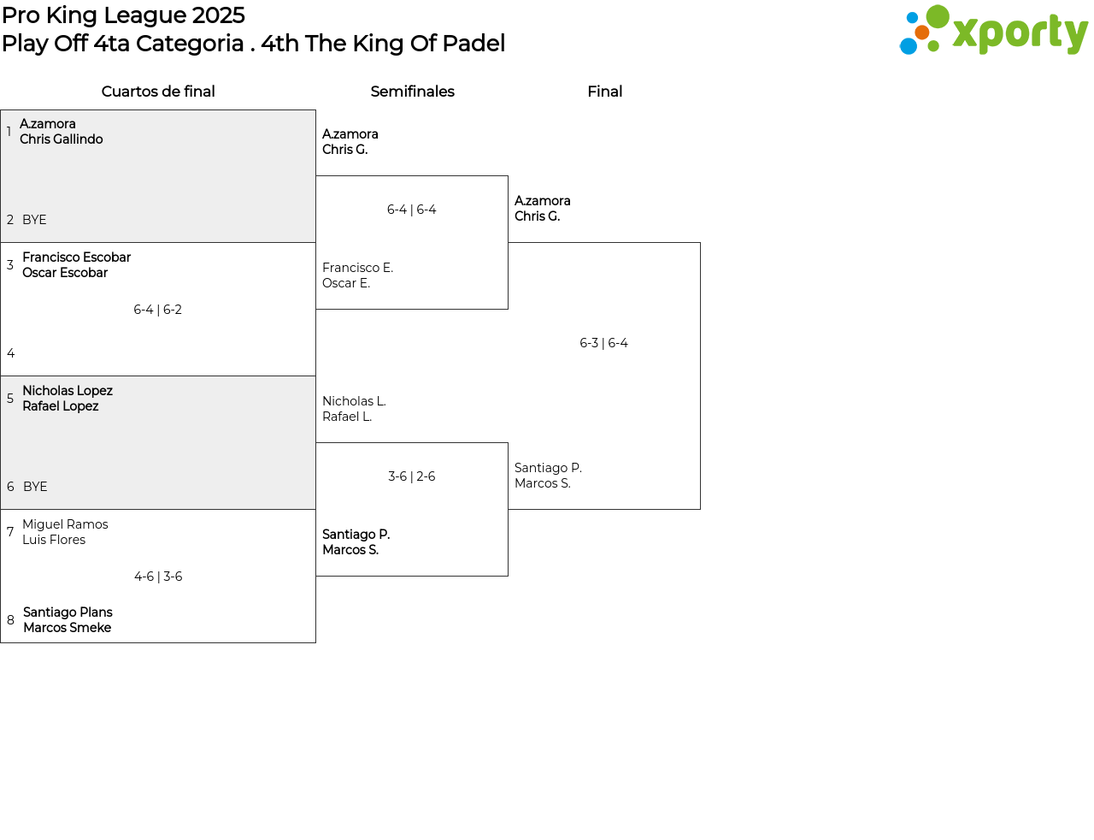Click the Semifinales column heading
Viewport: 1094px width, 840px height.
tap(412, 92)
